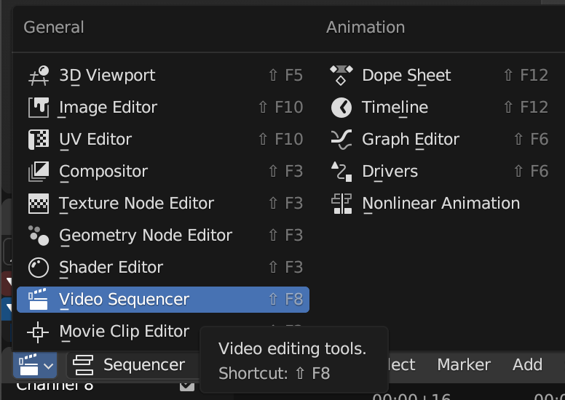This screenshot has width=565, height=400.
Task: Click the Graph Editor curve icon
Action: click(341, 140)
